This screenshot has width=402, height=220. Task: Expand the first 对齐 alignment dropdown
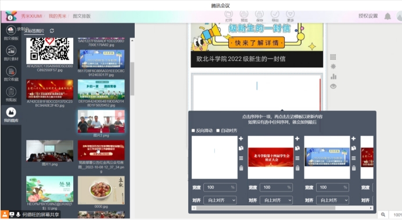click(220, 200)
